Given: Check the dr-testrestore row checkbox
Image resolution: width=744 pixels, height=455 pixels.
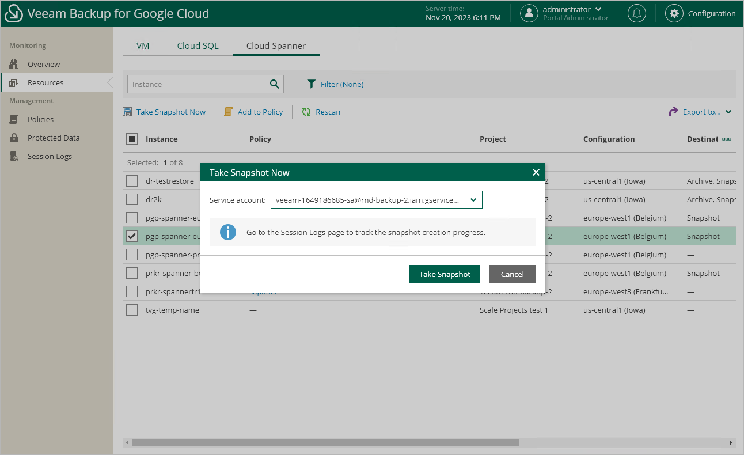Looking at the screenshot, I should (132, 181).
